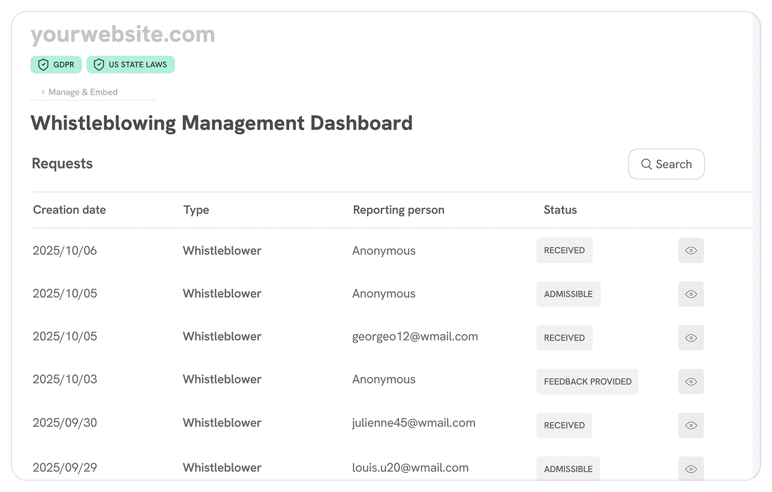The width and height of the screenshot is (772, 492).
Task: Click the yourwebsite.com site title
Action: pos(122,35)
